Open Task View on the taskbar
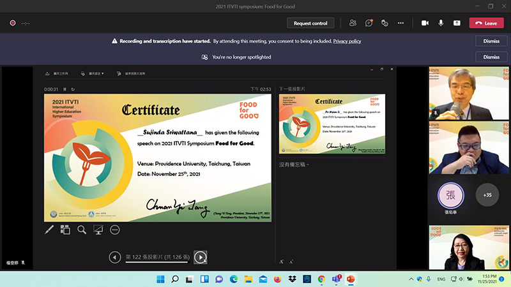The width and height of the screenshot is (511, 287). tap(189, 279)
